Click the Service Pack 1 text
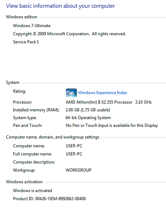The image size is (166, 222). point(26,42)
